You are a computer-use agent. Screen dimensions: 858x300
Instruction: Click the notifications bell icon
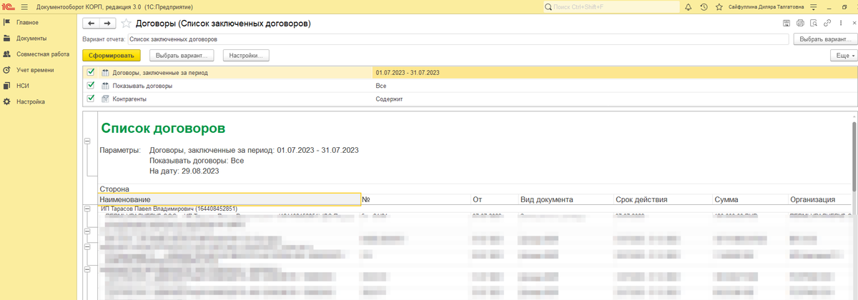pyautogui.click(x=688, y=7)
